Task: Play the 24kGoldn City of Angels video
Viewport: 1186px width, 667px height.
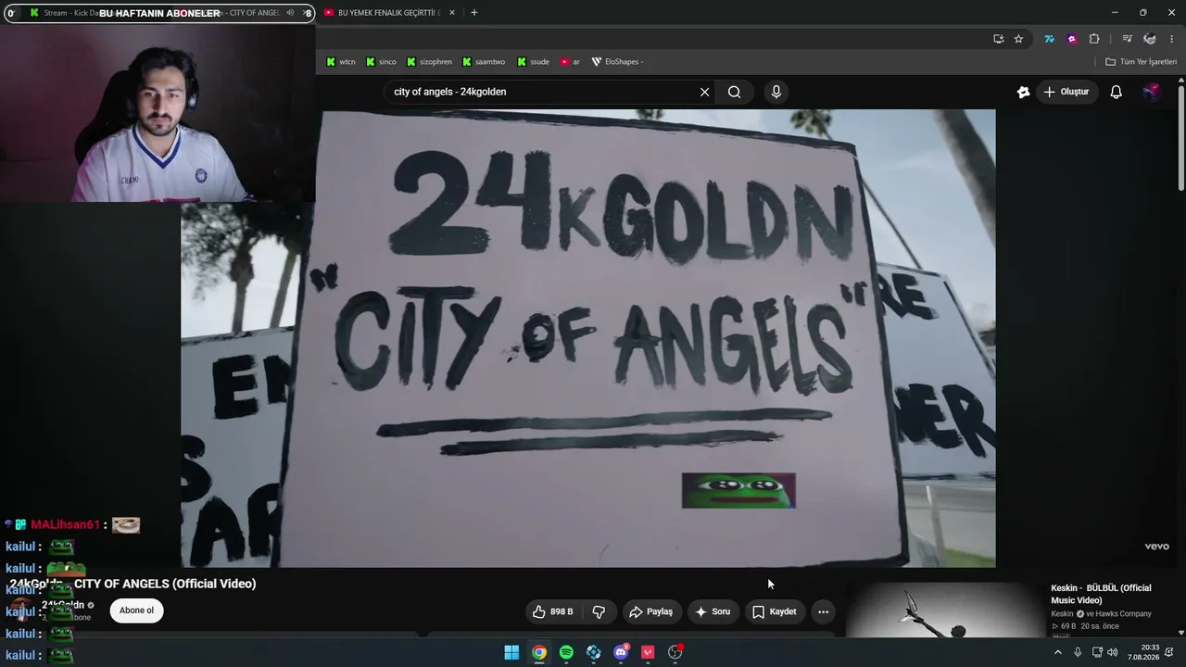Action: tap(588, 338)
